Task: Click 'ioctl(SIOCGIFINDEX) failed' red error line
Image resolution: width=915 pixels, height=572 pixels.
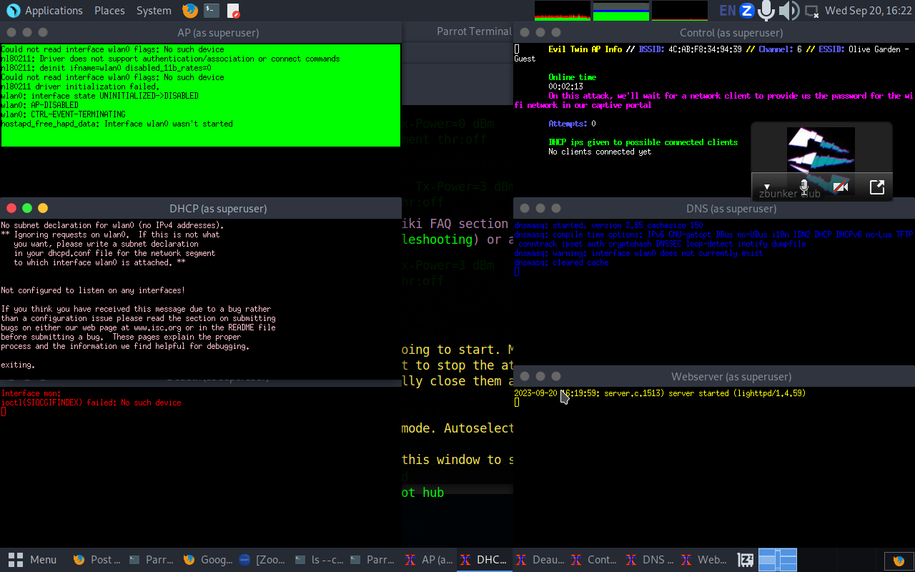Action: coord(91,403)
